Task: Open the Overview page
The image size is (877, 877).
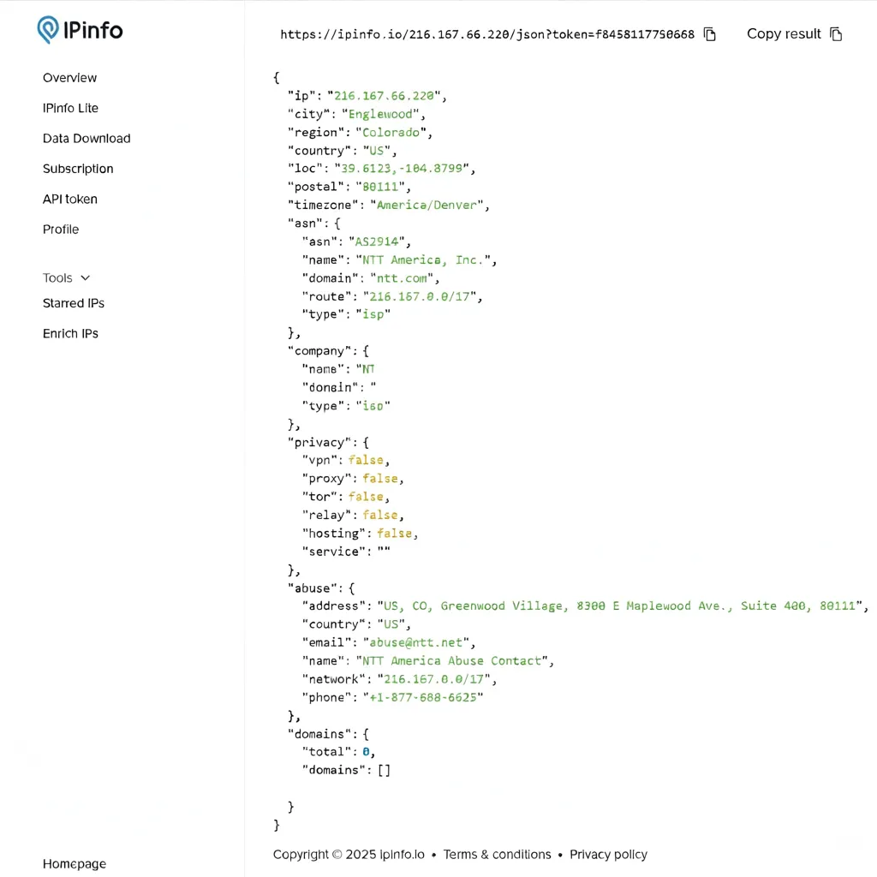Action: tap(70, 78)
